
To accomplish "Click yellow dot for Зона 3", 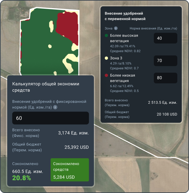I will [x=106, y=58].
